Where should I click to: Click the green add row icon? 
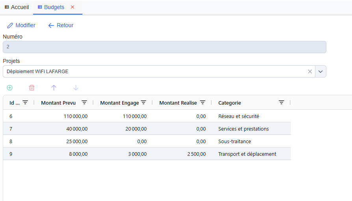pyautogui.click(x=10, y=88)
